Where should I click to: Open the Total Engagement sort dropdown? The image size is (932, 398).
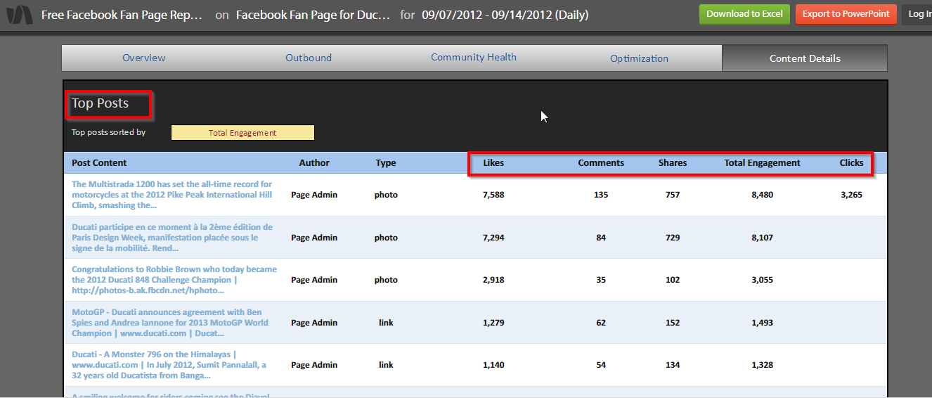click(x=242, y=133)
